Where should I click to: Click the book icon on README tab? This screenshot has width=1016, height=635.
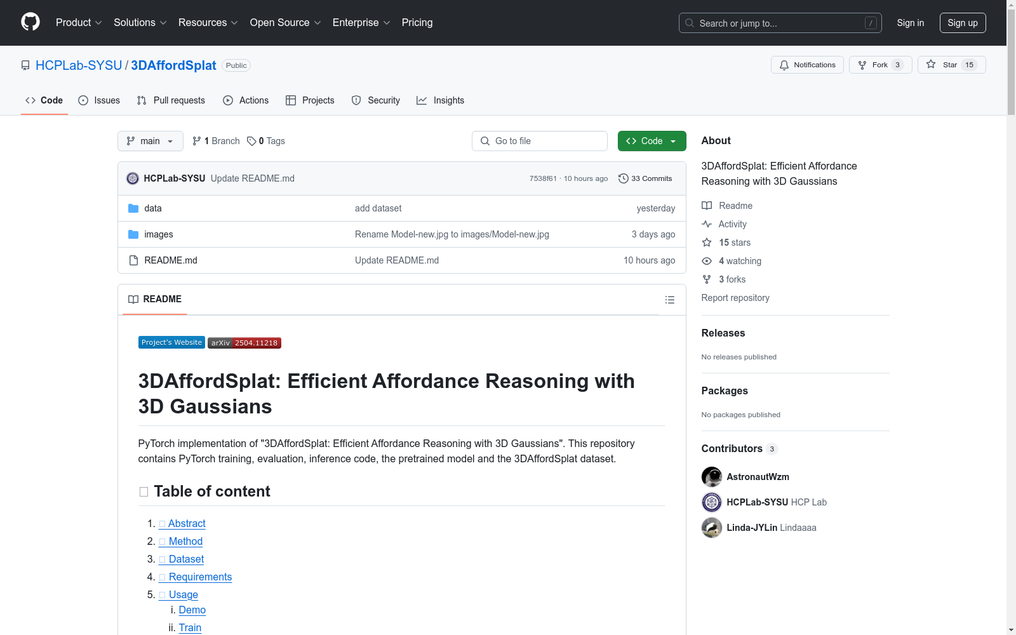click(x=133, y=299)
